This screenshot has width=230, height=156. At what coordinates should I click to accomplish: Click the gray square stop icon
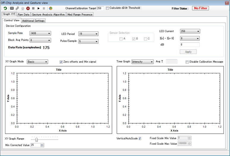click(33, 8)
